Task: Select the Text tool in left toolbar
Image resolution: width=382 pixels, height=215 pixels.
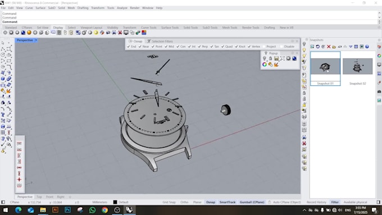Action: click(3, 115)
